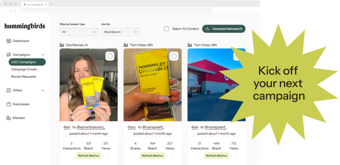This screenshot has height=165, width=340.
Task: Open the Filter by Content Type dropdown
Action: pos(79,32)
